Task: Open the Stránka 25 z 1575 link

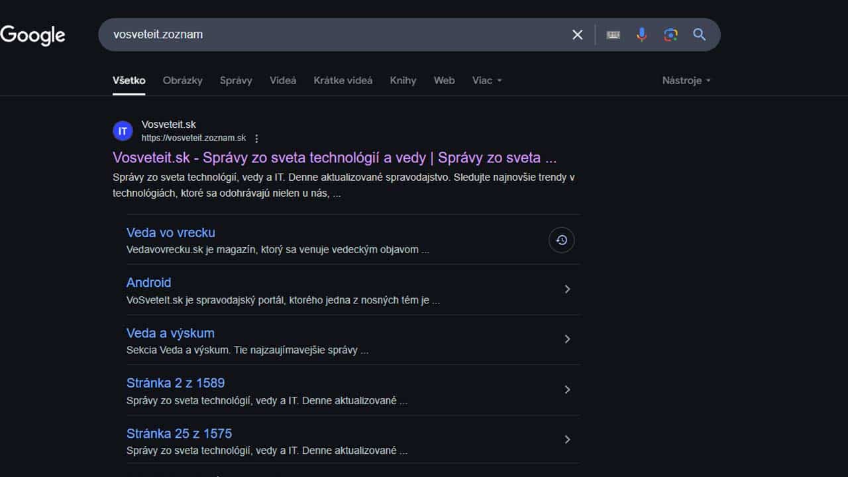Action: 180,434
